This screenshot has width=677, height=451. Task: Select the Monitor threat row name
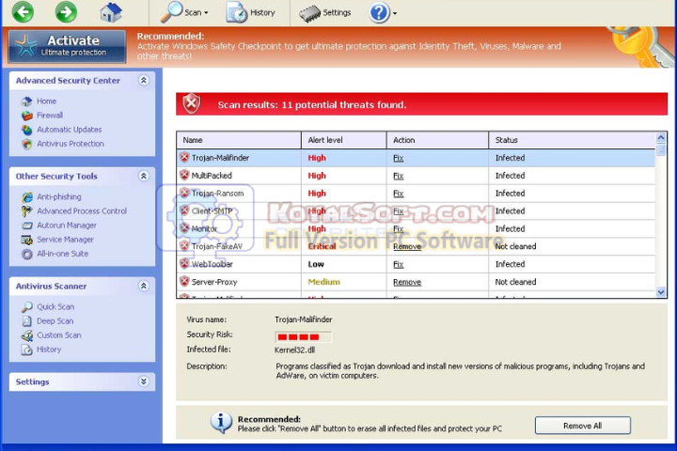tap(204, 228)
